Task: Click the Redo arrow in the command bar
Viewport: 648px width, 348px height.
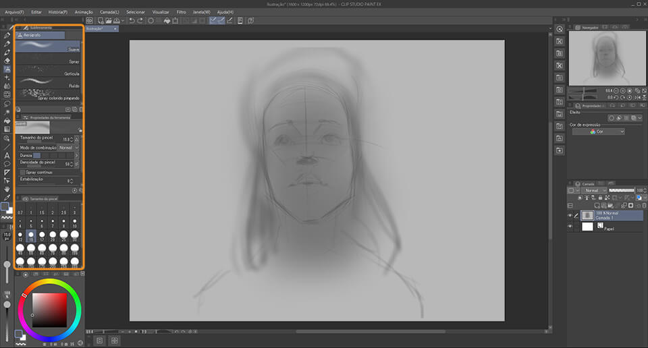Action: click(x=140, y=21)
